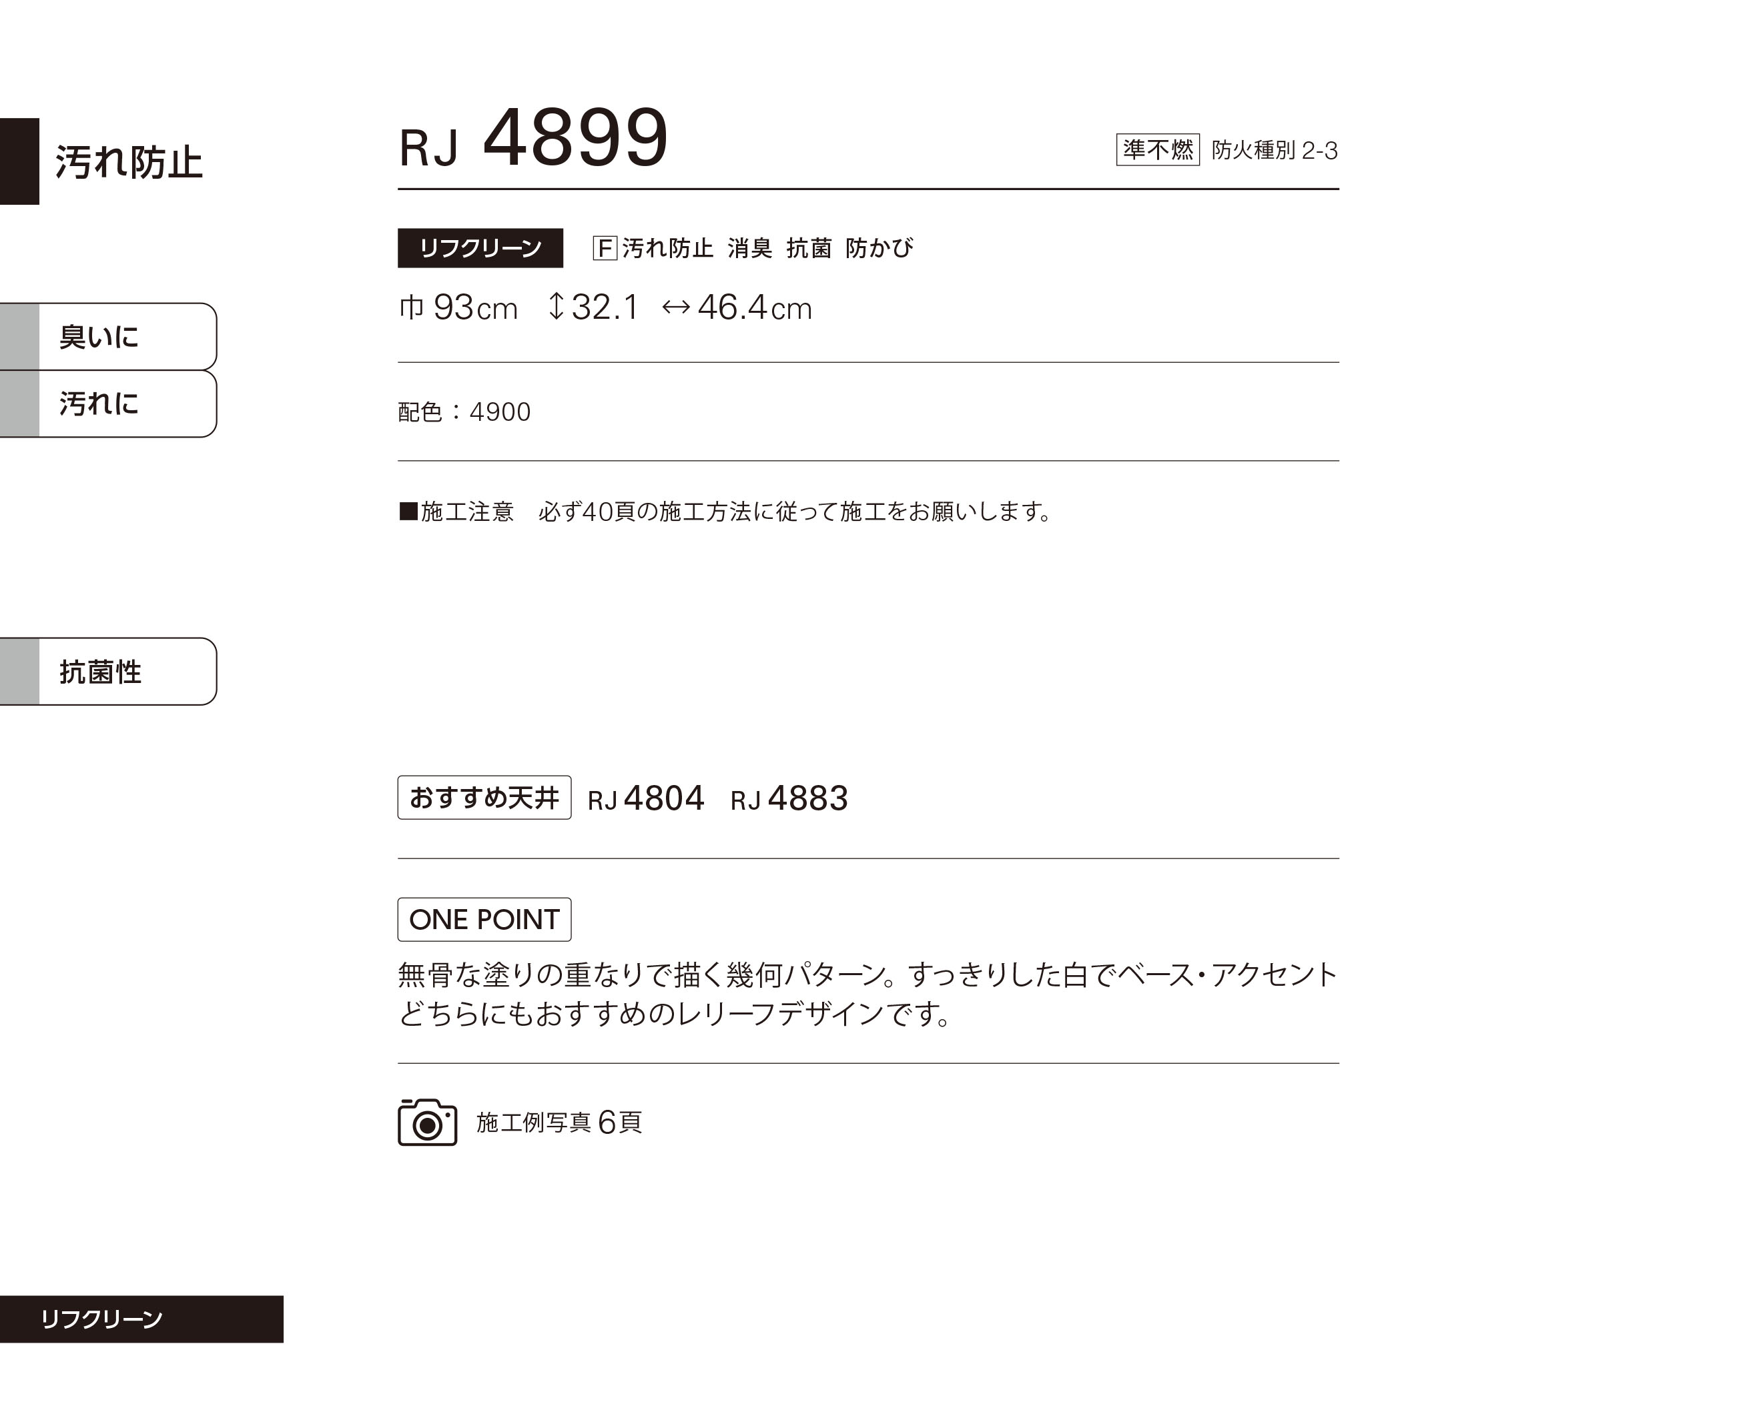The height and width of the screenshot is (1402, 1757).
Task: Open the 汚れ防止 category heading
Action: pyautogui.click(x=129, y=161)
